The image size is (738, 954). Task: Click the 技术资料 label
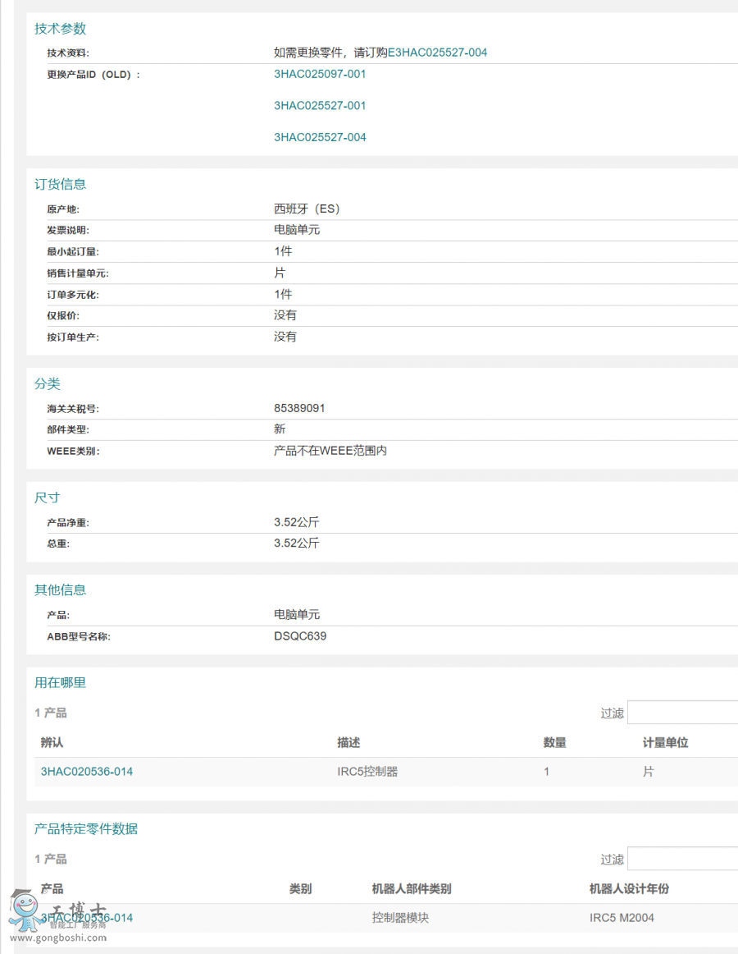tap(68, 53)
